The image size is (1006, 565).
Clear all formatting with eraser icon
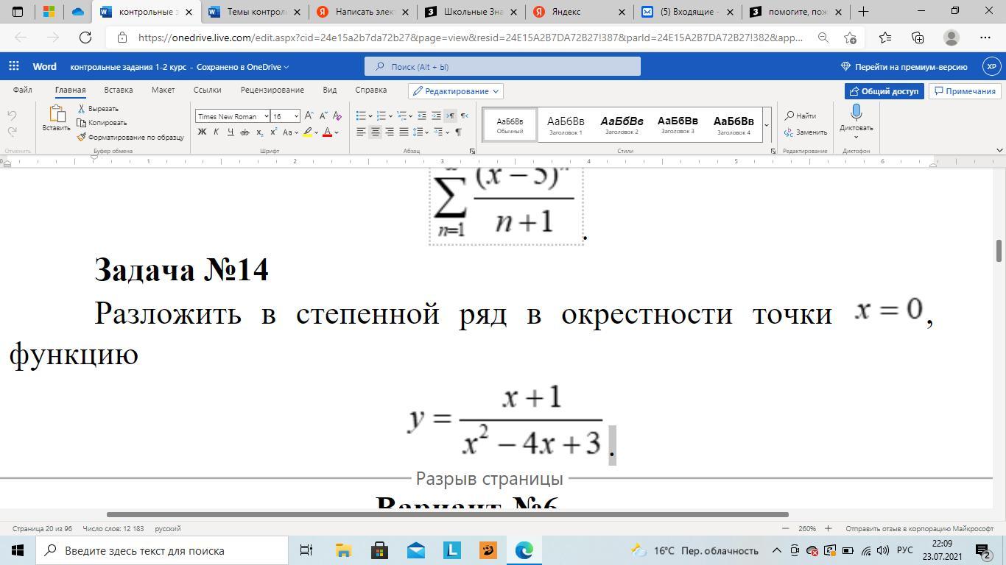coord(337,116)
